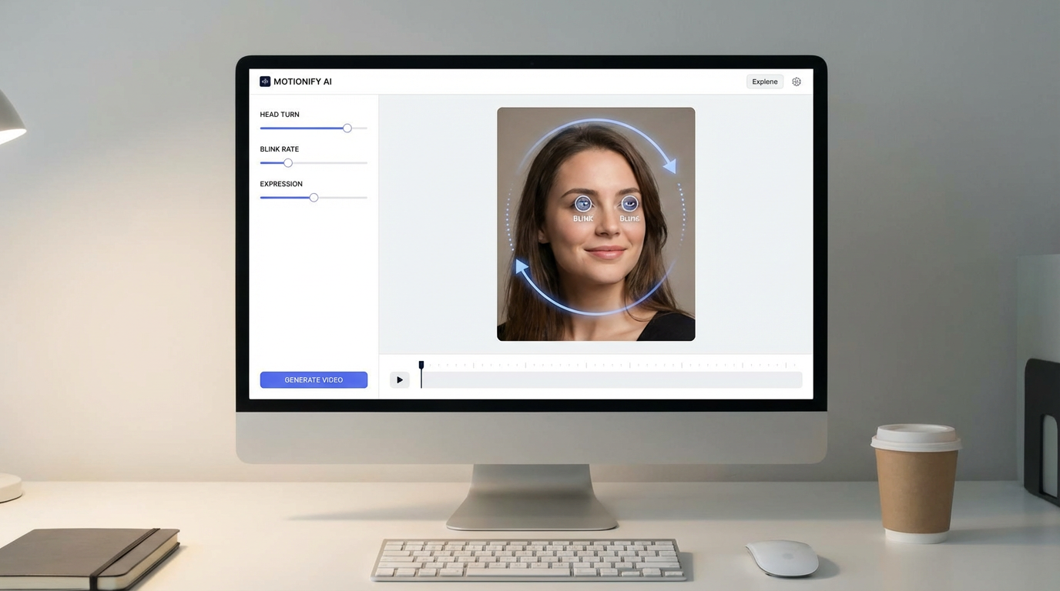This screenshot has height=591, width=1060.
Task: Expand the Head Turn control section
Action: (x=280, y=114)
